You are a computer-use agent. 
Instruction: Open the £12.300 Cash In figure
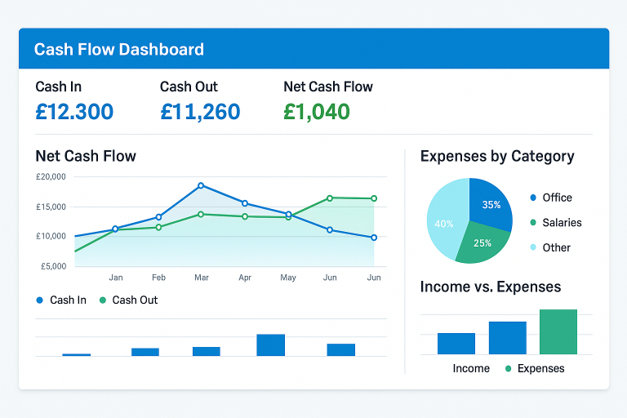point(74,112)
